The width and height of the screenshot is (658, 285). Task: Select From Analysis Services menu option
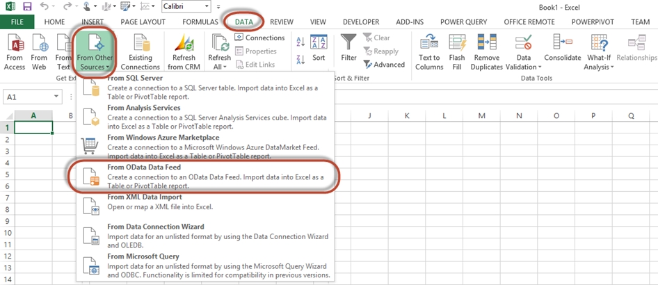point(205,117)
